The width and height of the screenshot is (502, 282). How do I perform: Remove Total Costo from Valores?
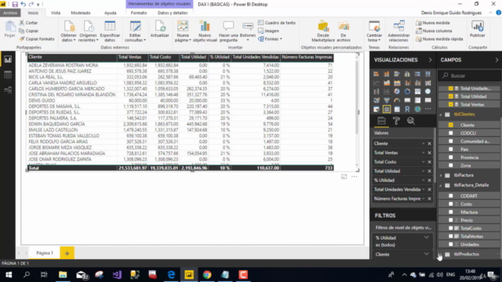click(x=429, y=162)
